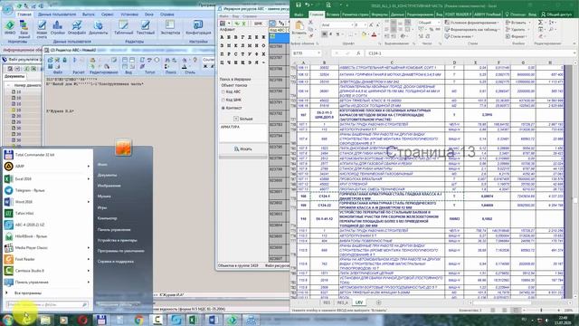Expand Excel 2016 recent files arrow
This screenshot has height=326, width=579.
tap(89, 179)
